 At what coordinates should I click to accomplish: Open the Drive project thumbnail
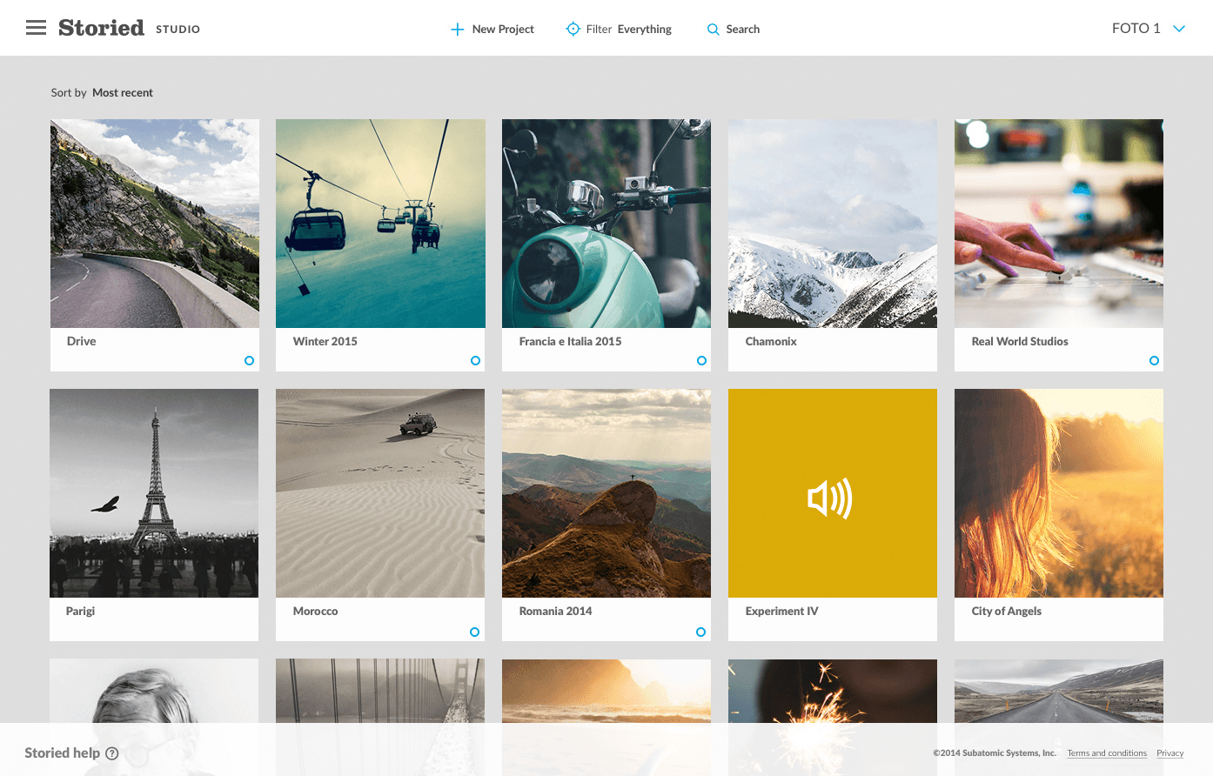pyautogui.click(x=155, y=224)
